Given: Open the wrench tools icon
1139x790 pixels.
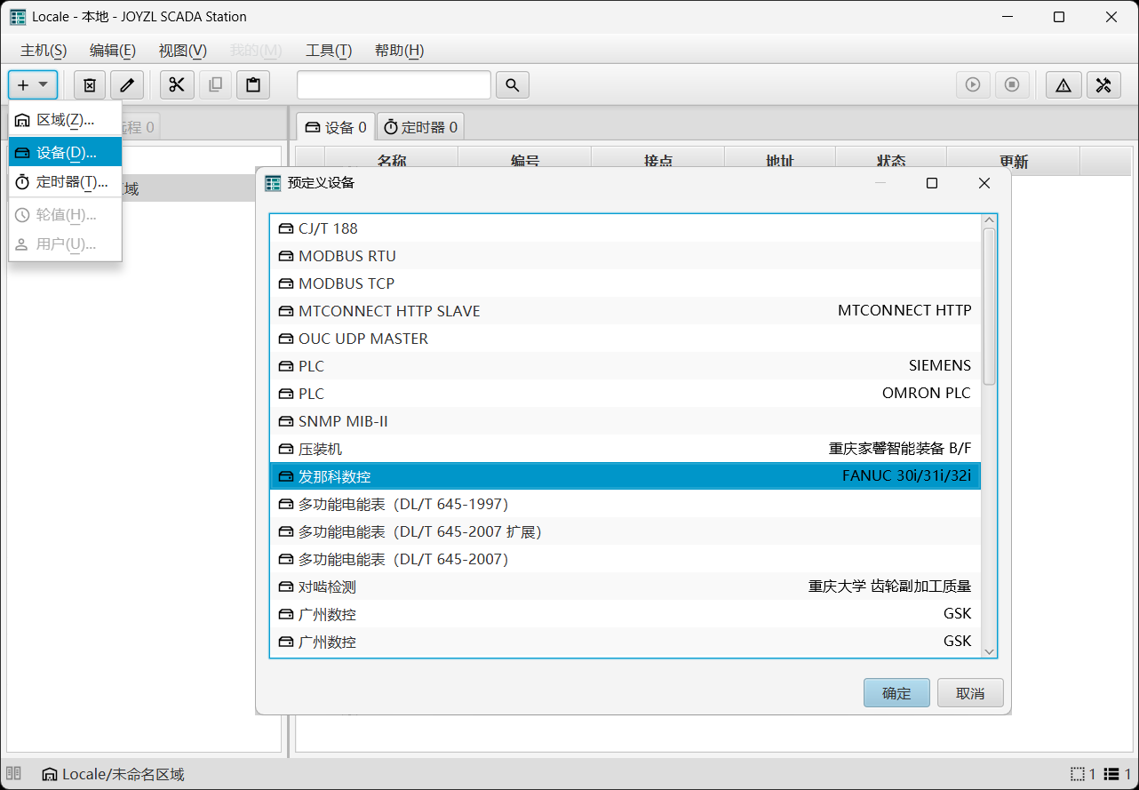Looking at the screenshot, I should (1103, 84).
